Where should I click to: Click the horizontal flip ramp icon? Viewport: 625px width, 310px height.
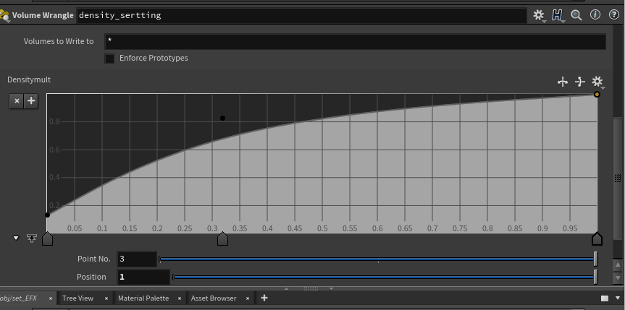[x=562, y=82]
